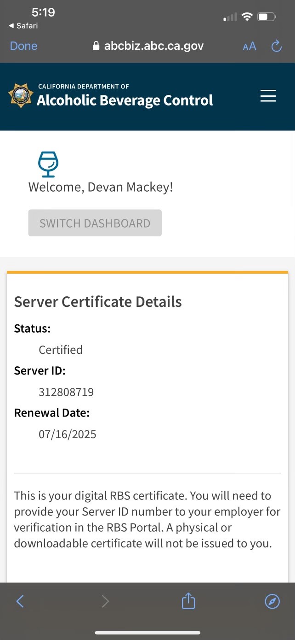The height and width of the screenshot is (640, 295).
Task: Tap the home indicator bar
Action: (147, 633)
